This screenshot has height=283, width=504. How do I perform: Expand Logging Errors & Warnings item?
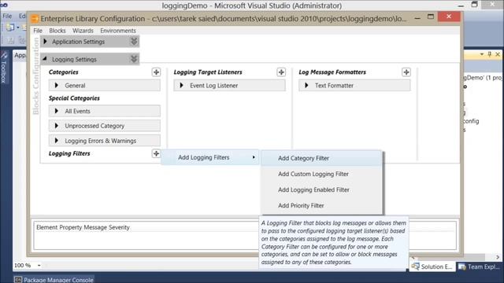[x=57, y=141]
